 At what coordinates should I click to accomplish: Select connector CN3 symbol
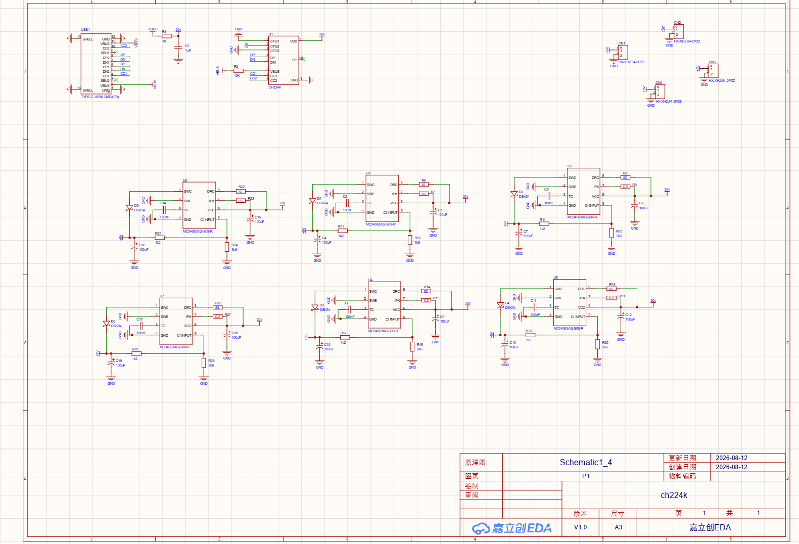[713, 71]
